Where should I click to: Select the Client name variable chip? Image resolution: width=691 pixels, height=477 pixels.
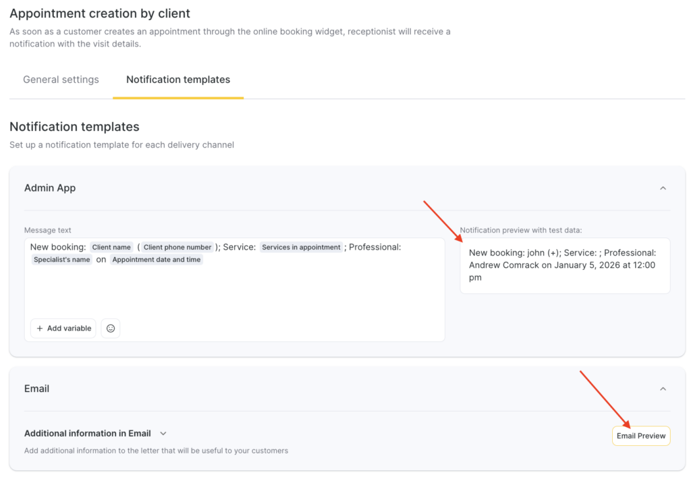pyautogui.click(x=111, y=248)
